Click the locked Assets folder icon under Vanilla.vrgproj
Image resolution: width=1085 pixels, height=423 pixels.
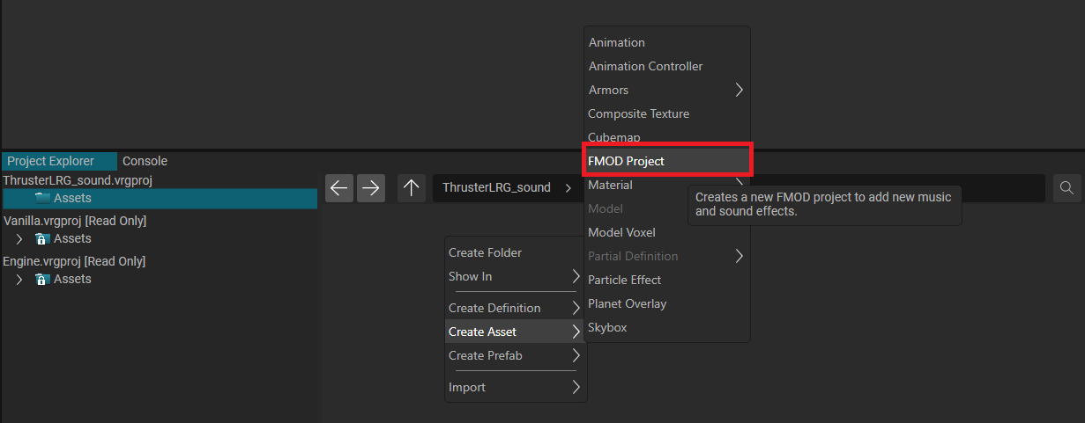click(x=41, y=238)
